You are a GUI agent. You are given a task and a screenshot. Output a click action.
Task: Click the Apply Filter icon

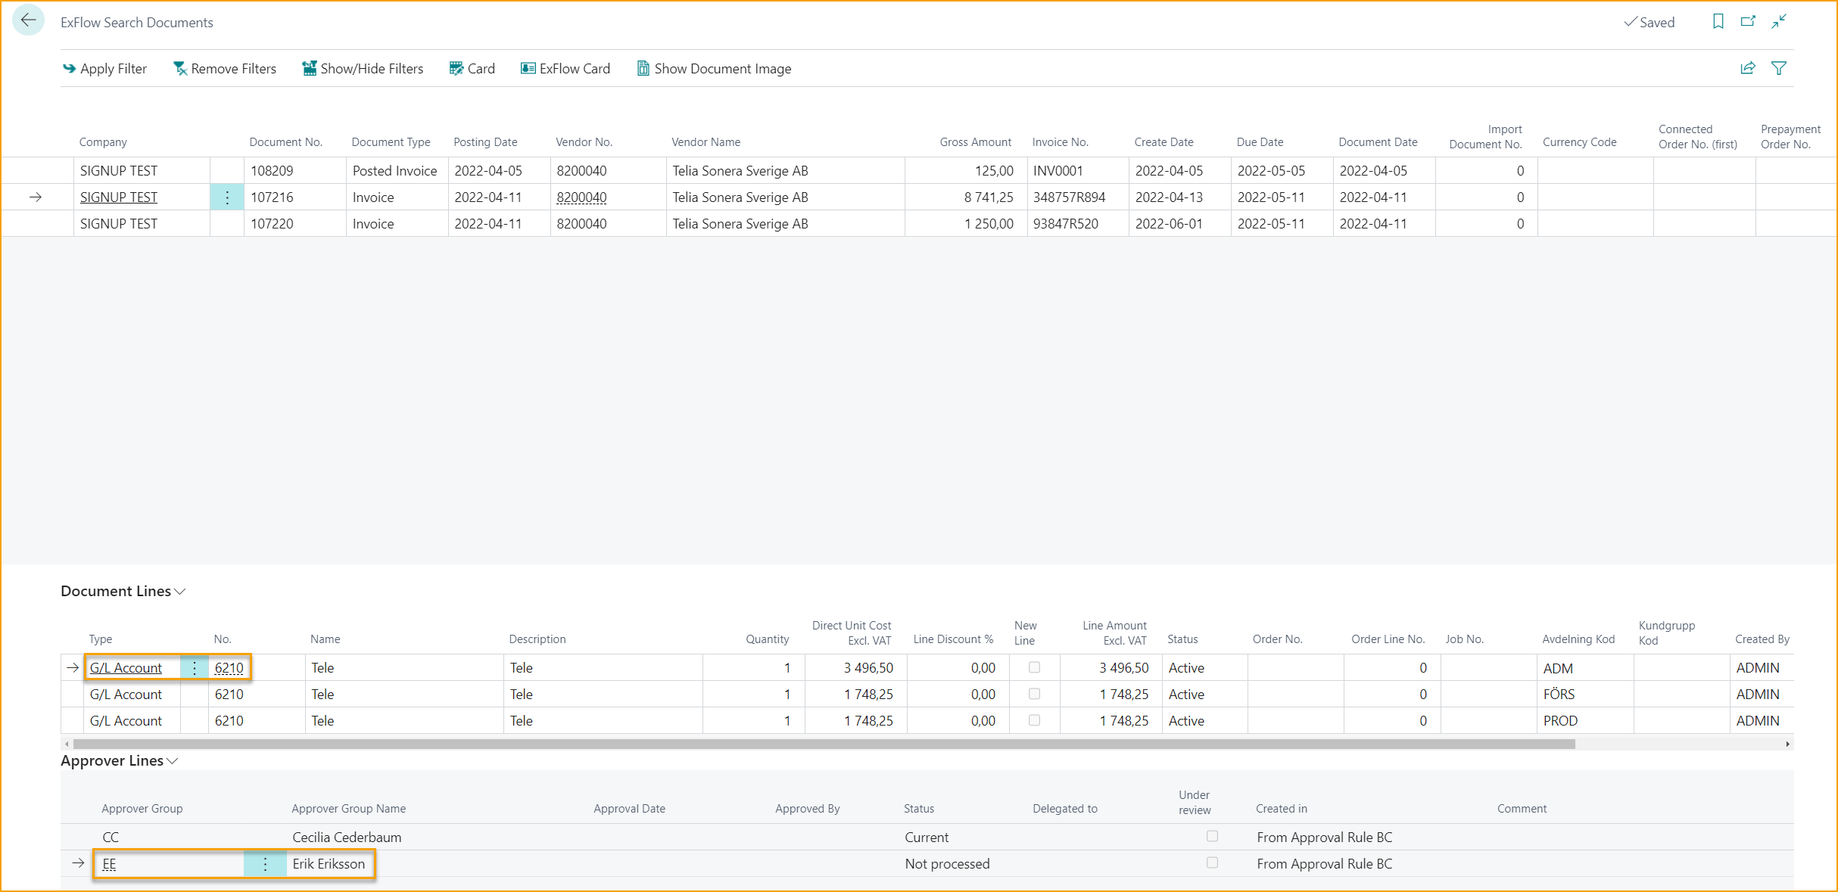point(68,68)
